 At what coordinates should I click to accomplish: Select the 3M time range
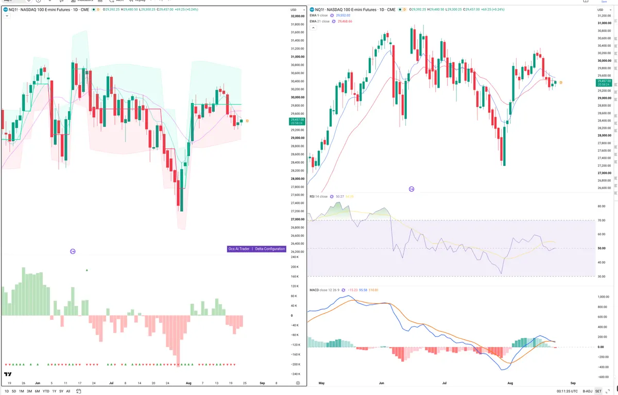pos(29,391)
